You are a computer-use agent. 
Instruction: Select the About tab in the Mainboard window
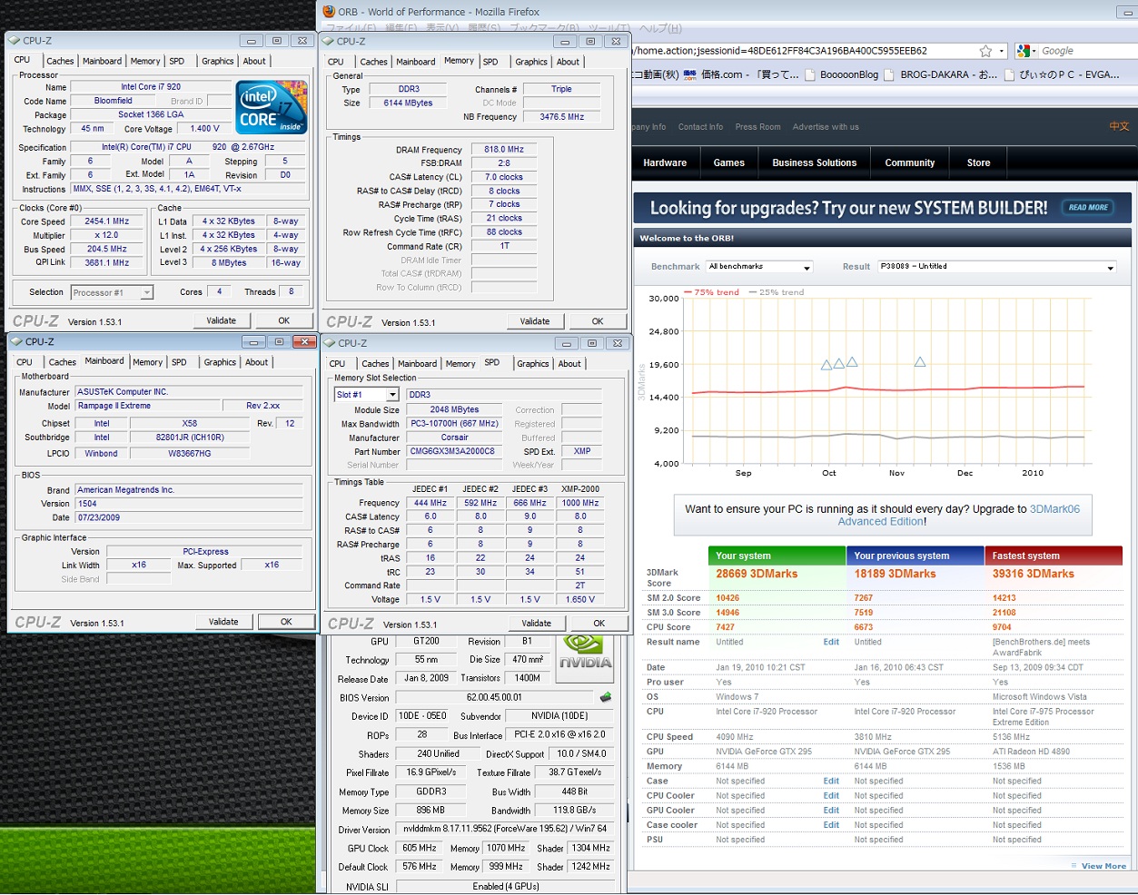click(257, 362)
